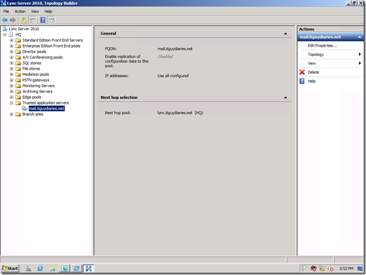Collapse the Next hop selection section
Screen dimensions: 366x275
pyautogui.click(x=285, y=98)
